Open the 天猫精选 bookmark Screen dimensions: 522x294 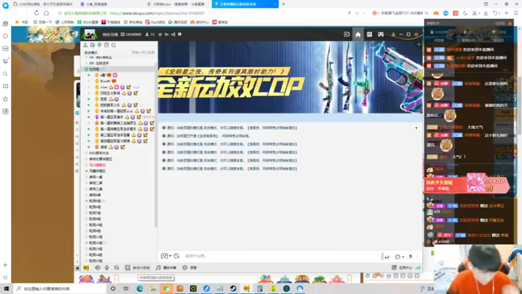[111, 22]
